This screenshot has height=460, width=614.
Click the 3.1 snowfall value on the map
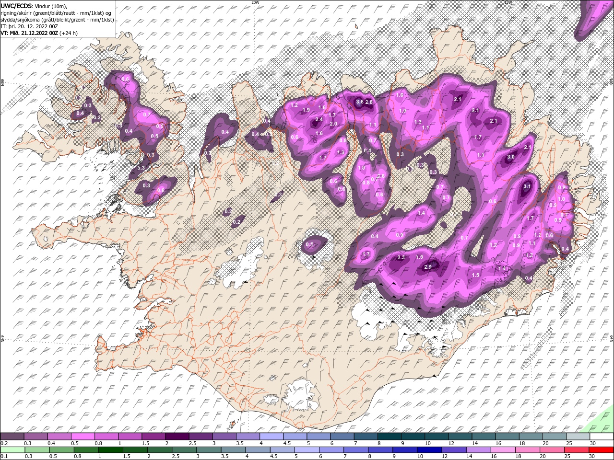[x=527, y=186]
